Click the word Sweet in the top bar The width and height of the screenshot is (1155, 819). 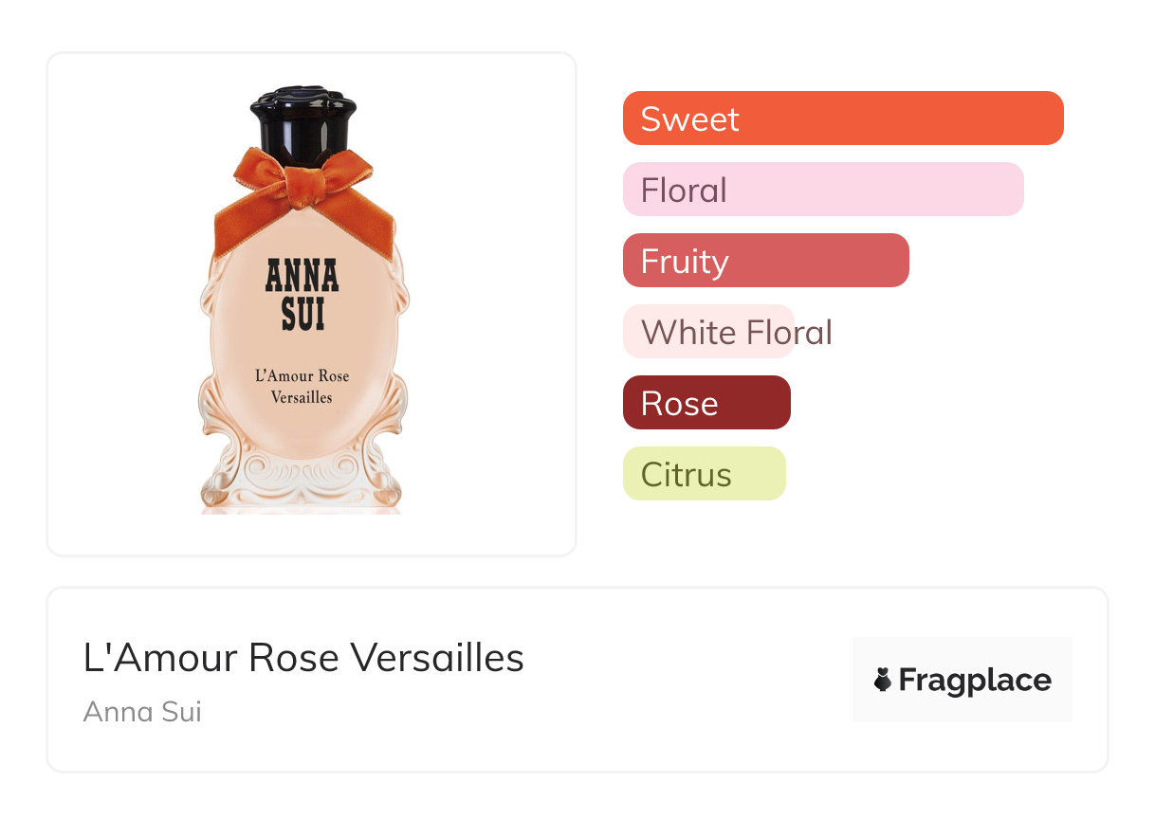(689, 119)
